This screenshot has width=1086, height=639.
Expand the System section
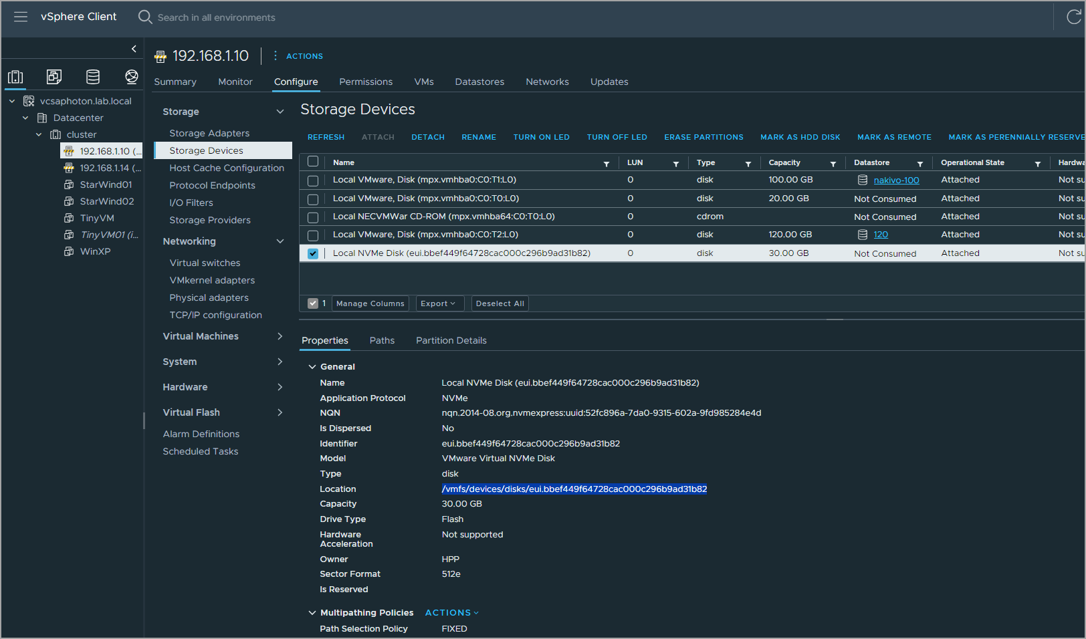tap(280, 362)
